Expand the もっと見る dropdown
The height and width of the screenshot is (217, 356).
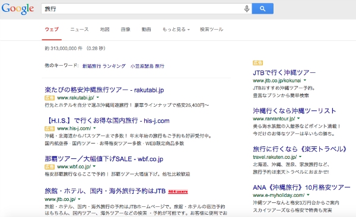click(x=176, y=29)
